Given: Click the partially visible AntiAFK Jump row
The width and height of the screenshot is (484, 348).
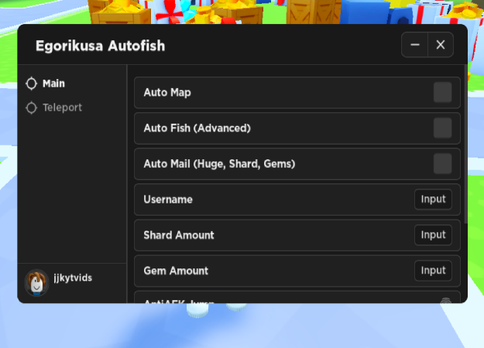Looking at the screenshot, I should point(297,297).
